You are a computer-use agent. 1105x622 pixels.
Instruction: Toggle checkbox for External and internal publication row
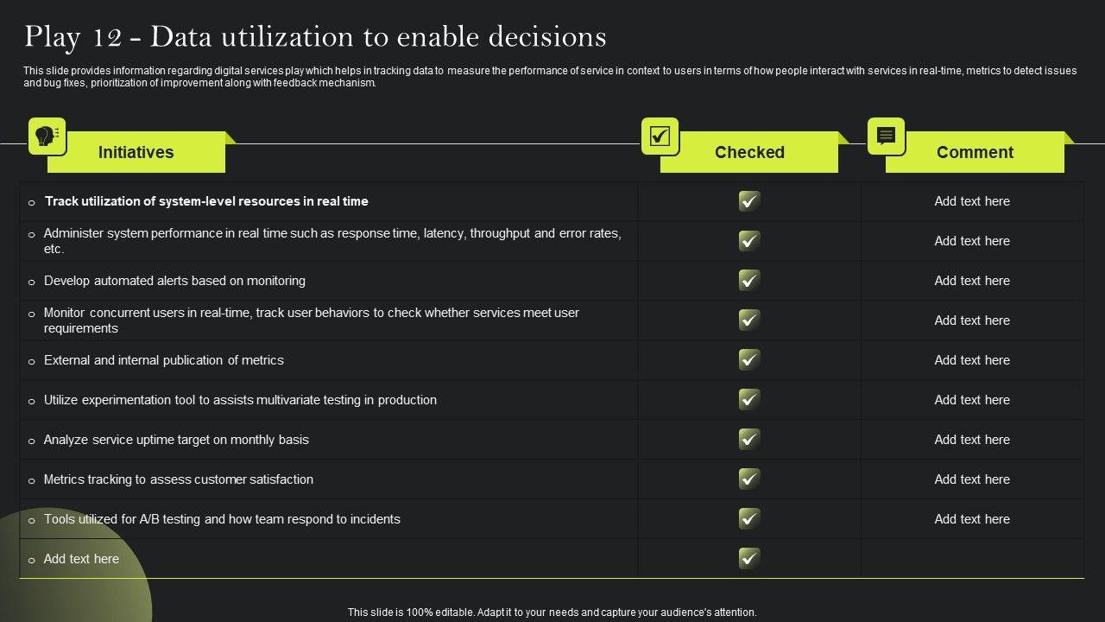click(x=749, y=360)
